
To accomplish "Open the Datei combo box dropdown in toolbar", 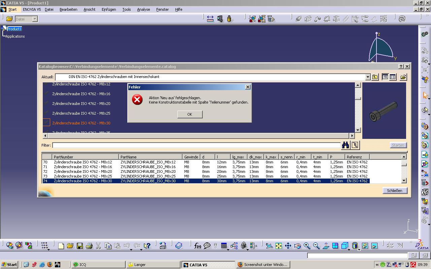I will click(x=35, y=19).
